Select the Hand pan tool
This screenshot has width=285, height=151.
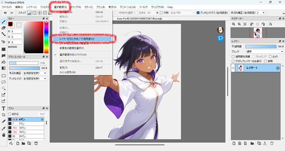pyautogui.click(x=3, y=135)
